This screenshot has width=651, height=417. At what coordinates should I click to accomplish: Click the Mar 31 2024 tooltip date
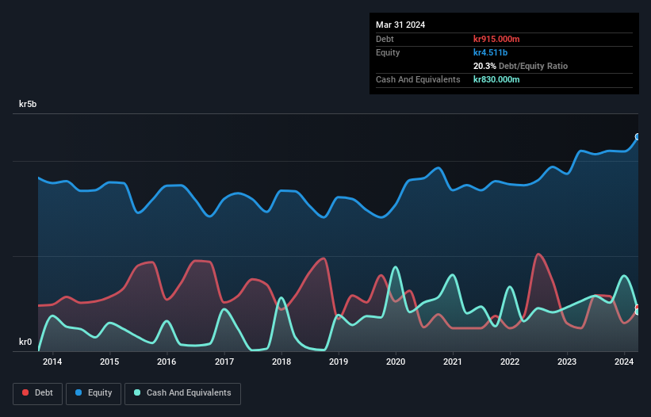400,25
